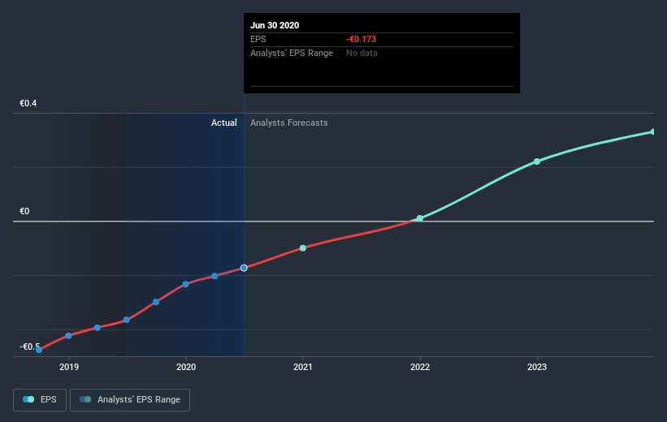Click the EPS value -€0.173 in tooltip

(362, 39)
